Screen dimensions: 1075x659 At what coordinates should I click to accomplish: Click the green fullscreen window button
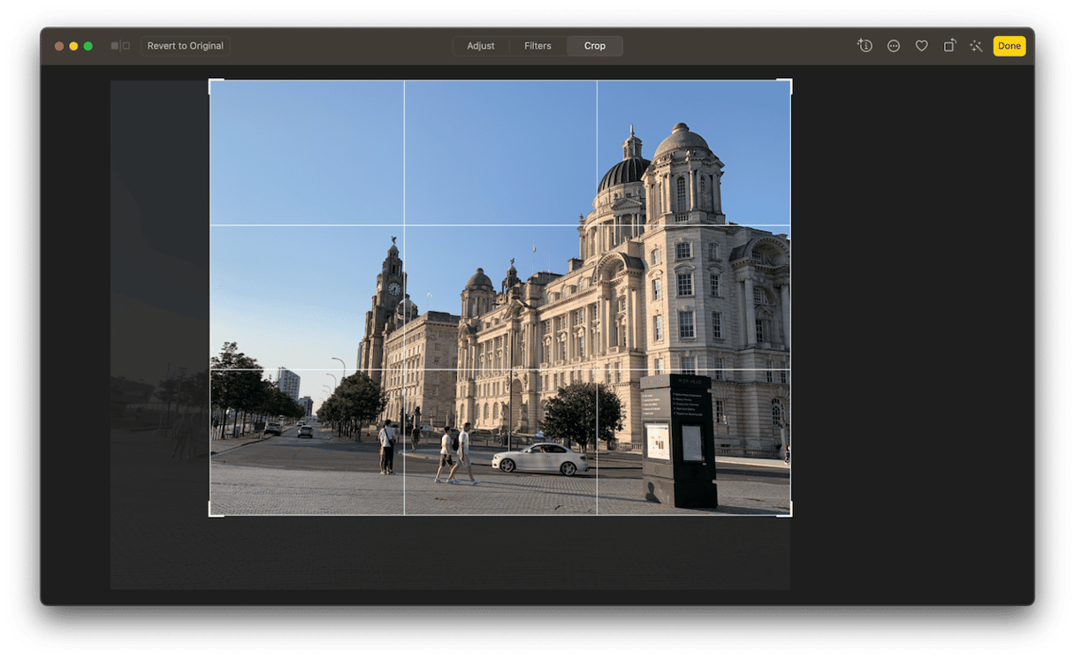(88, 46)
